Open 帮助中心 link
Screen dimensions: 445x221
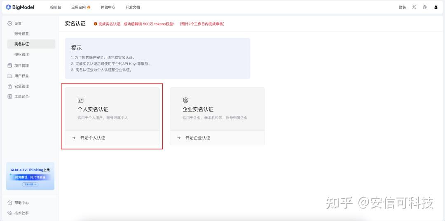click(x=21, y=203)
